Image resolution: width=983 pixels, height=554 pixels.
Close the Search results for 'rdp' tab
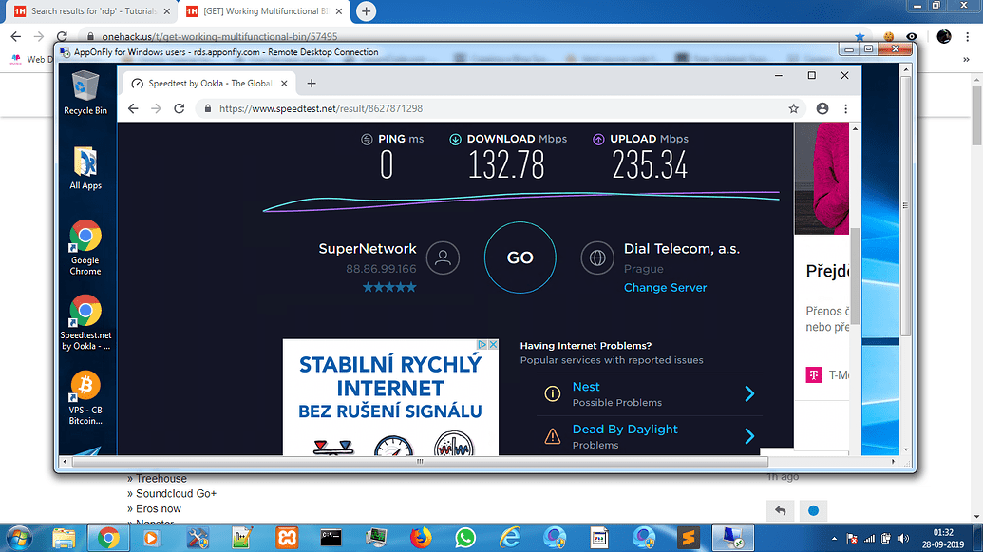167,11
